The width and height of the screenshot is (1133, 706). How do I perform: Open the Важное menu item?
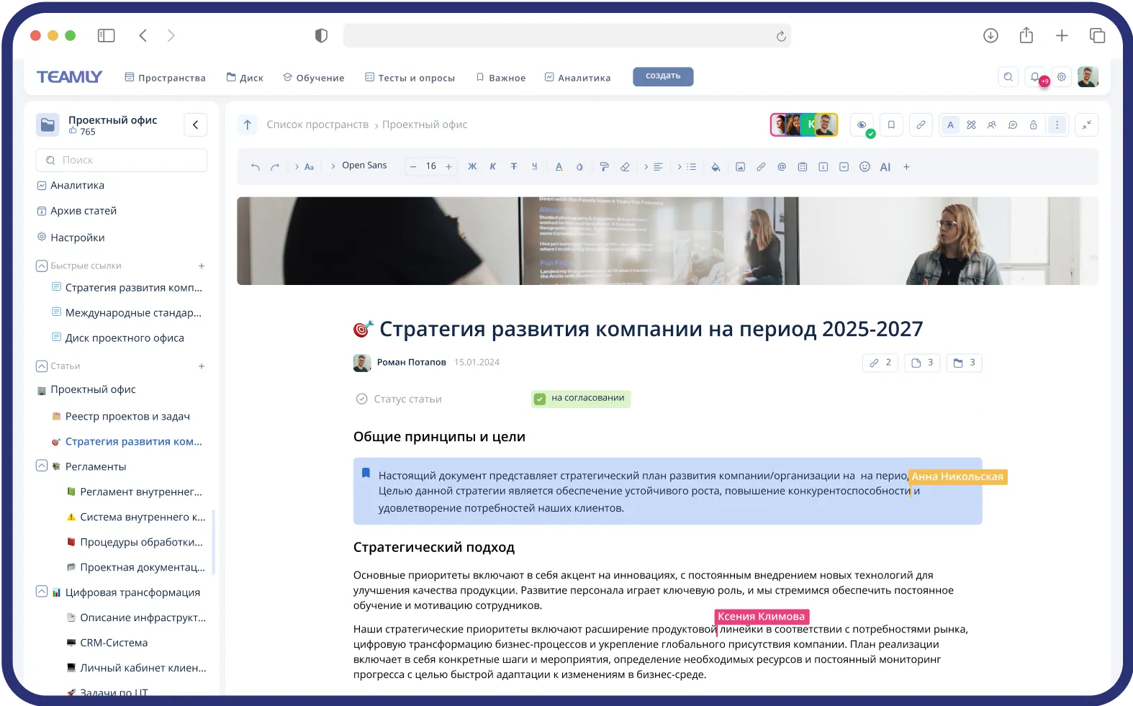pyautogui.click(x=500, y=78)
